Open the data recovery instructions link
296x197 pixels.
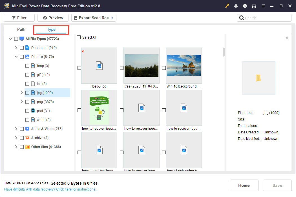[50, 189]
